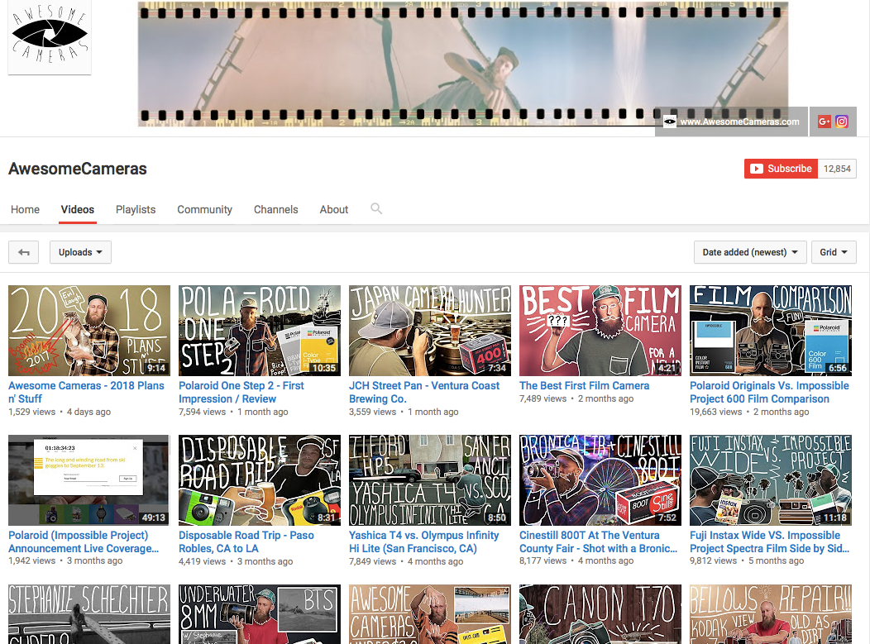Open the Yashica T4 vs Olympus thumbnail

430,480
